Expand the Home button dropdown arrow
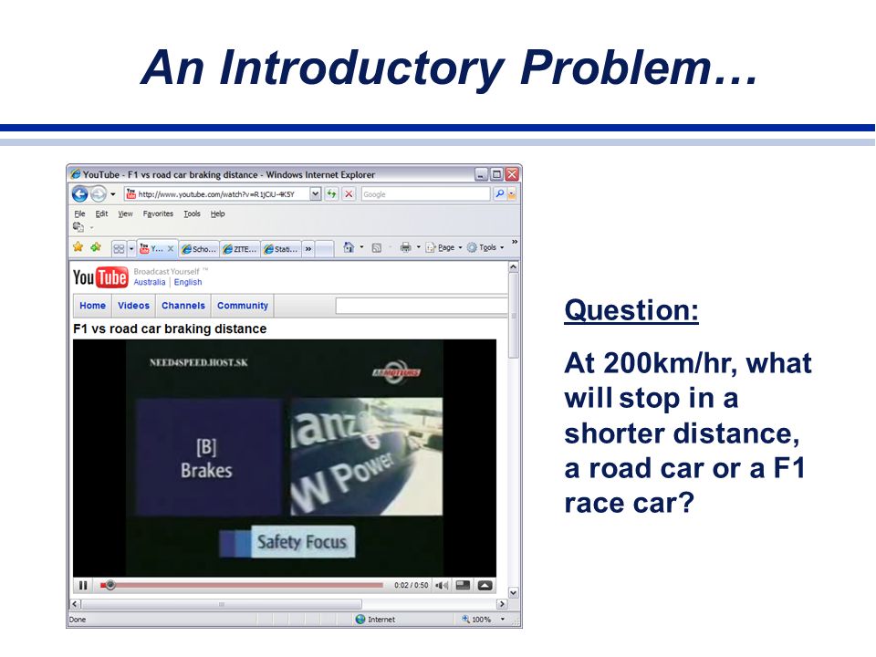Image resolution: width=876 pixels, height=657 pixels. pyautogui.click(x=361, y=247)
